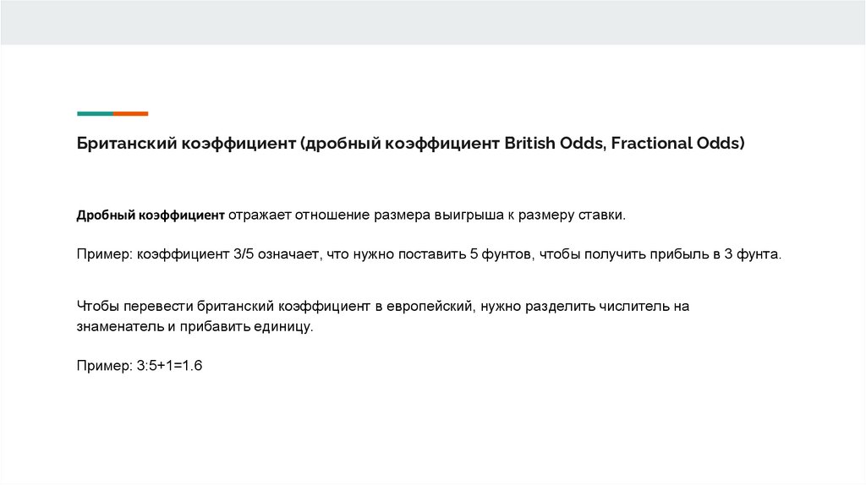Click the "3/5" fraction in the example
The height and width of the screenshot is (485, 866).
point(230,253)
